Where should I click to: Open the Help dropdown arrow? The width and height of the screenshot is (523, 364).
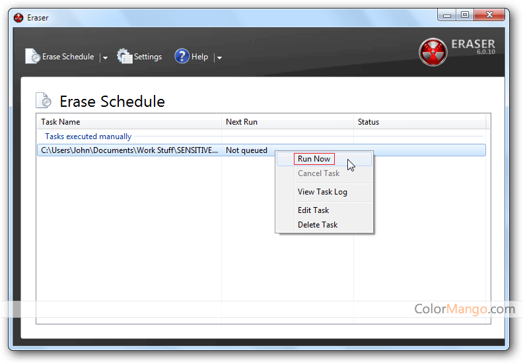219,58
